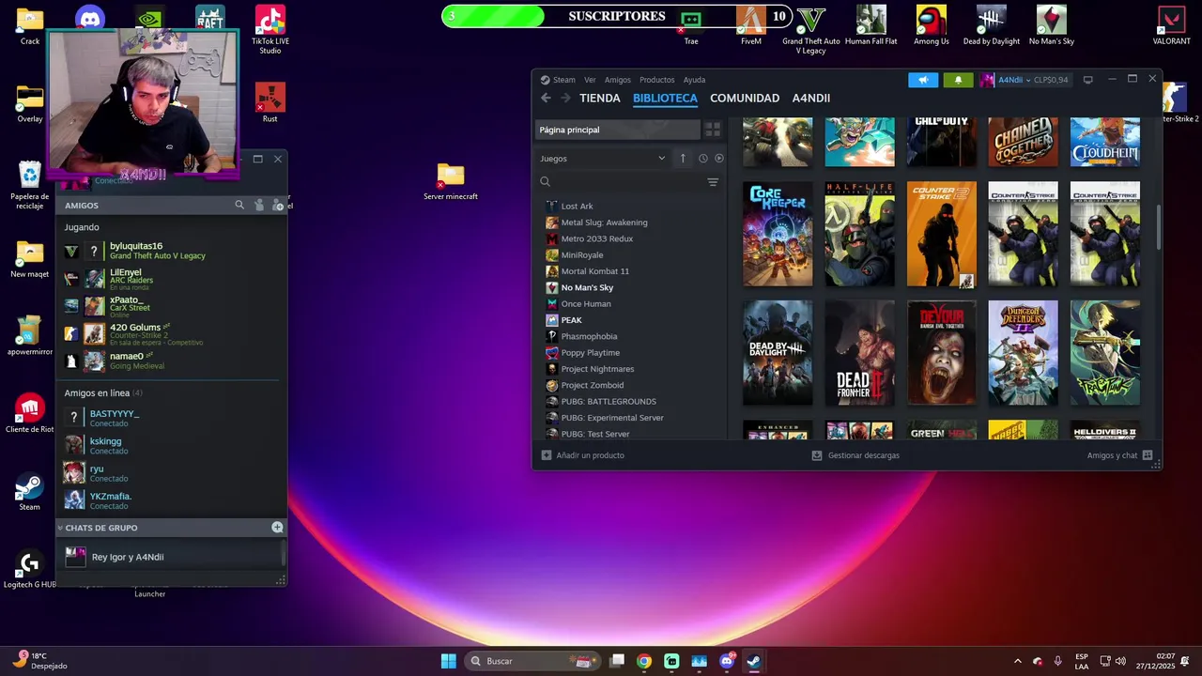Screen dimensions: 1202x676
Task: Go forward with Steam's right arrow
Action: pos(565,98)
